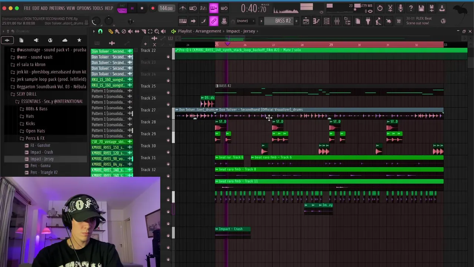The width and height of the screenshot is (474, 267).
Task: Start recording with the record button
Action: (x=153, y=8)
